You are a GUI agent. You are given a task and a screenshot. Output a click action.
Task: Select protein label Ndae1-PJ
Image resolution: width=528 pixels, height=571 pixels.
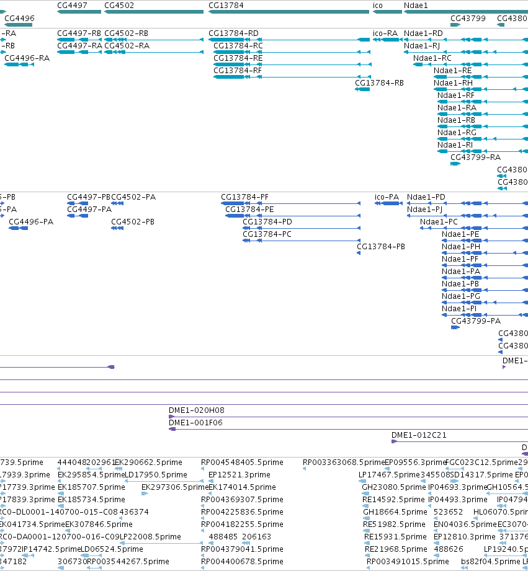click(x=425, y=210)
